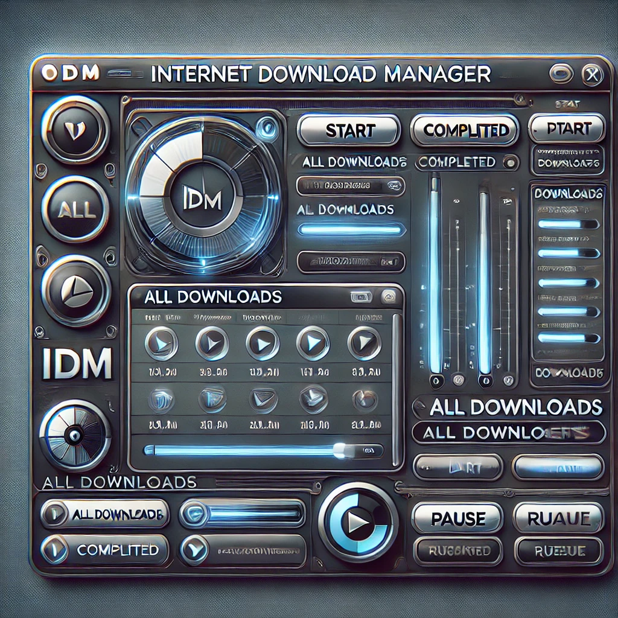618x618 pixels.
Task: Click the knob beneath the second tall blue vertical slider
Action: pos(485,381)
